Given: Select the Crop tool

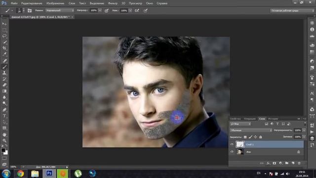Looking at the screenshot, I should [x=4, y=48].
